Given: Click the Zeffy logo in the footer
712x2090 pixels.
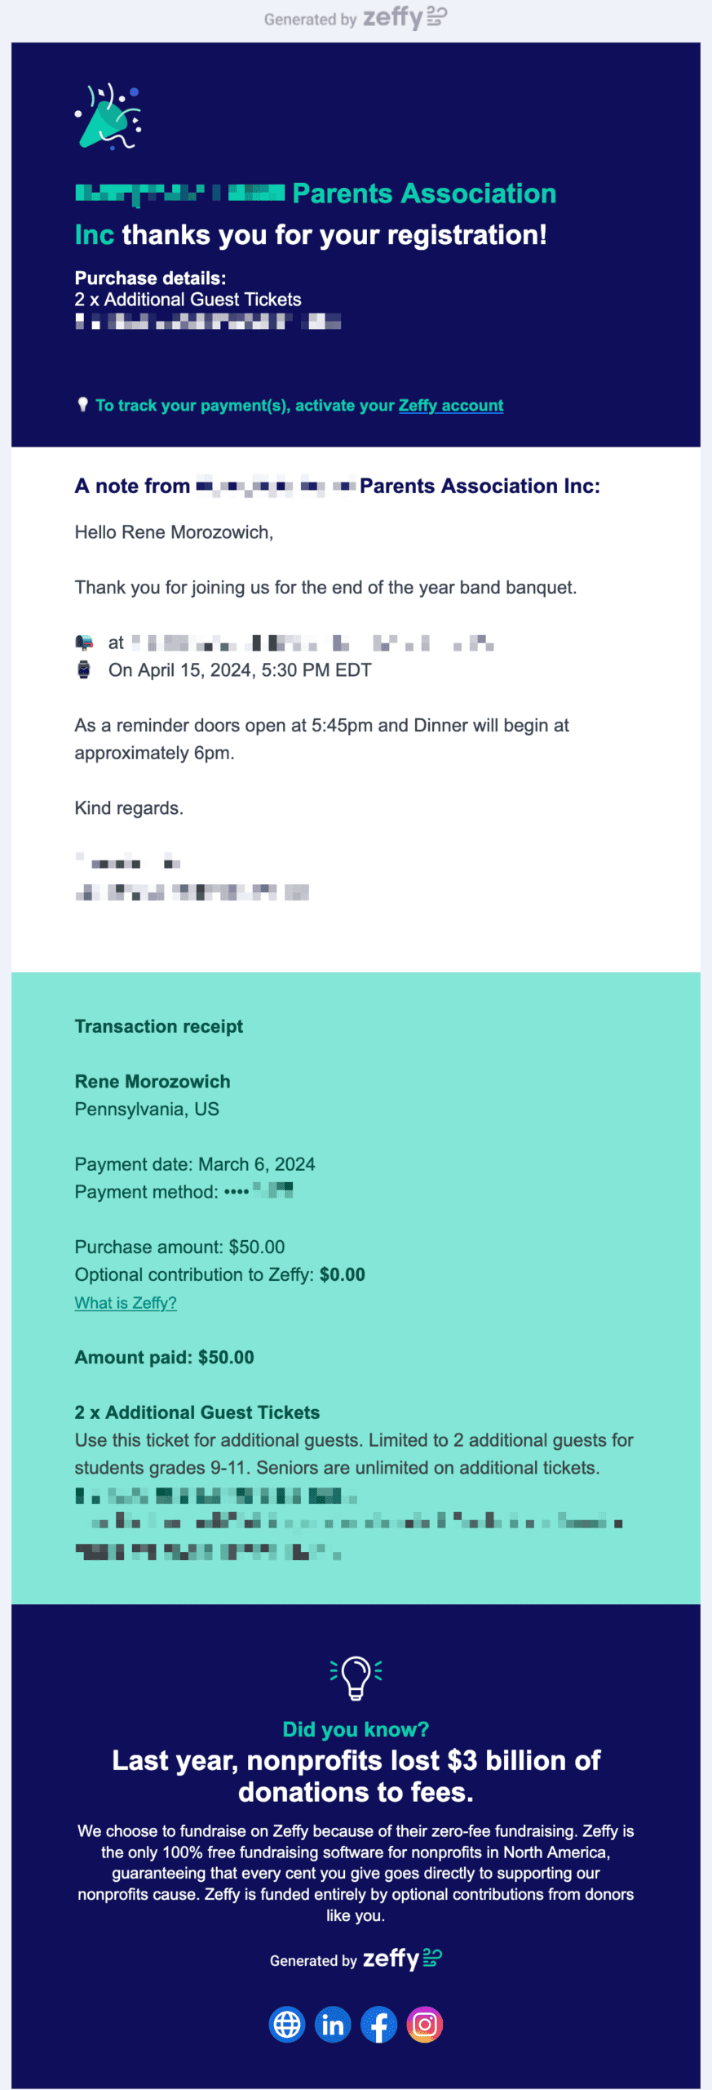Looking at the screenshot, I should click(x=402, y=1959).
